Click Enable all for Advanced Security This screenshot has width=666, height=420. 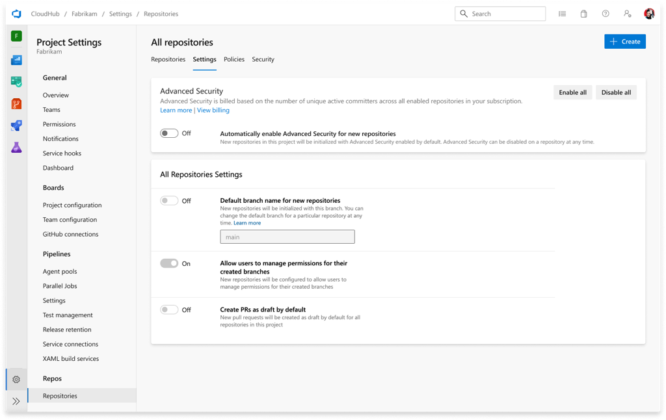pos(572,92)
